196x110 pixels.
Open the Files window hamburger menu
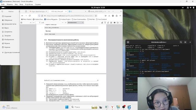coord(19,12)
